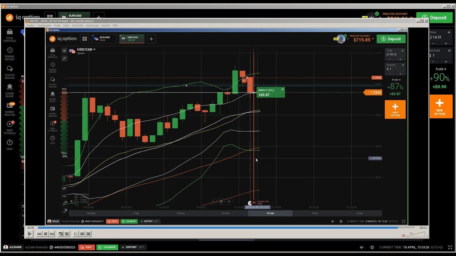Image resolution: width=456 pixels, height=256 pixels.
Task: Open Market Analysis in background IQ Option window
Action: [x=10, y=110]
